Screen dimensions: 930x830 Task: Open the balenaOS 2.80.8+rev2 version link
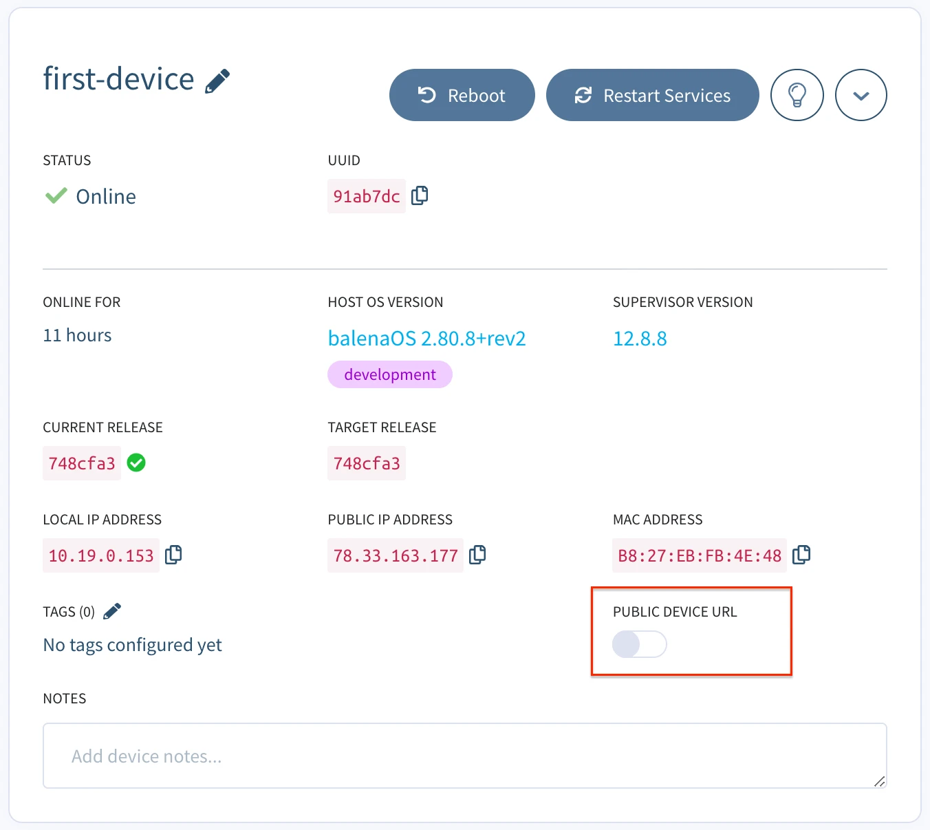tap(426, 338)
